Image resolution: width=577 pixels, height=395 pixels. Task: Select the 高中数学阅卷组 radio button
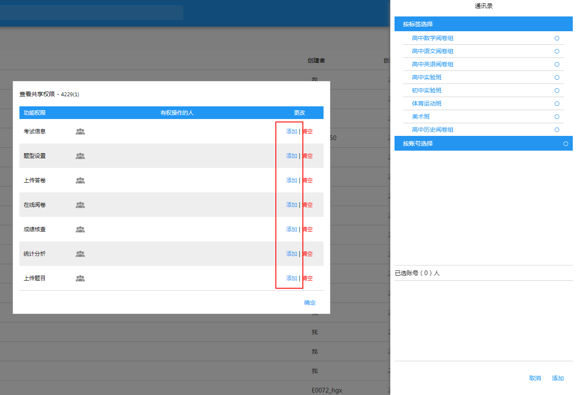(557, 38)
